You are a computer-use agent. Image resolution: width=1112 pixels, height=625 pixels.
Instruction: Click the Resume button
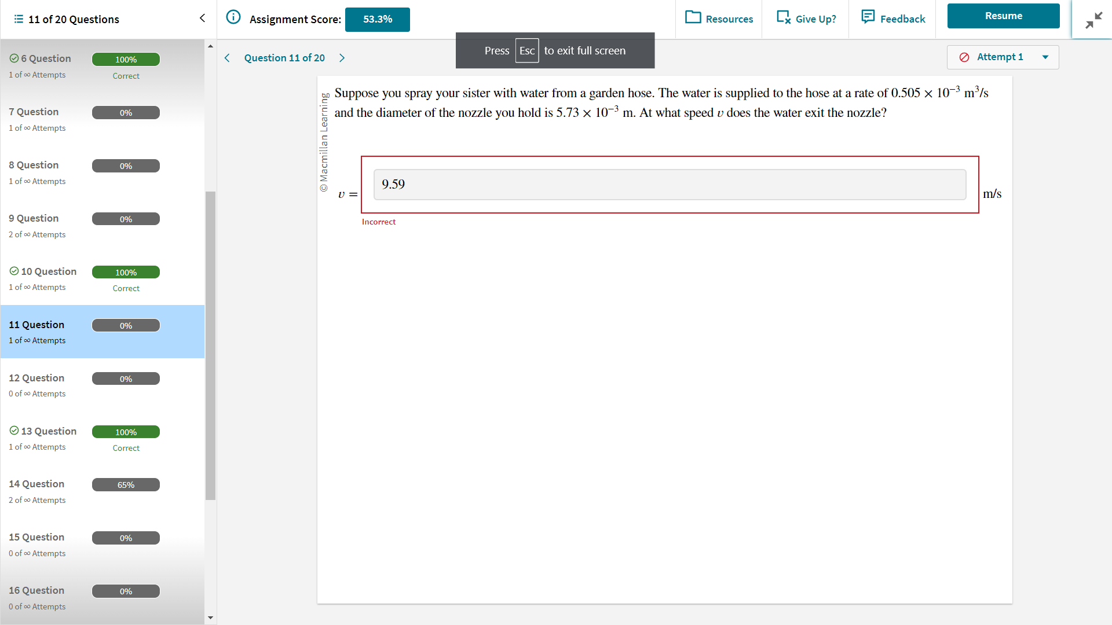(x=1003, y=16)
